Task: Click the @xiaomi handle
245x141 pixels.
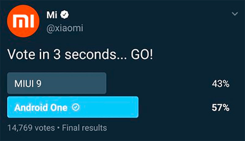Action: (x=64, y=28)
